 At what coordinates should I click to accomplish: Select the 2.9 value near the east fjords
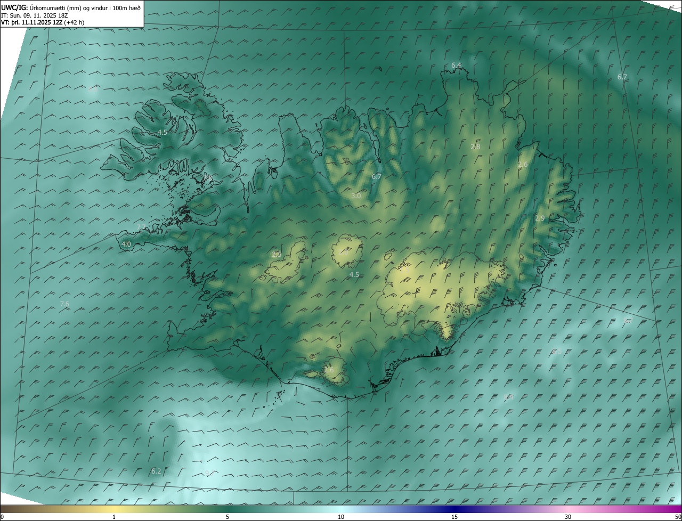coord(540,218)
